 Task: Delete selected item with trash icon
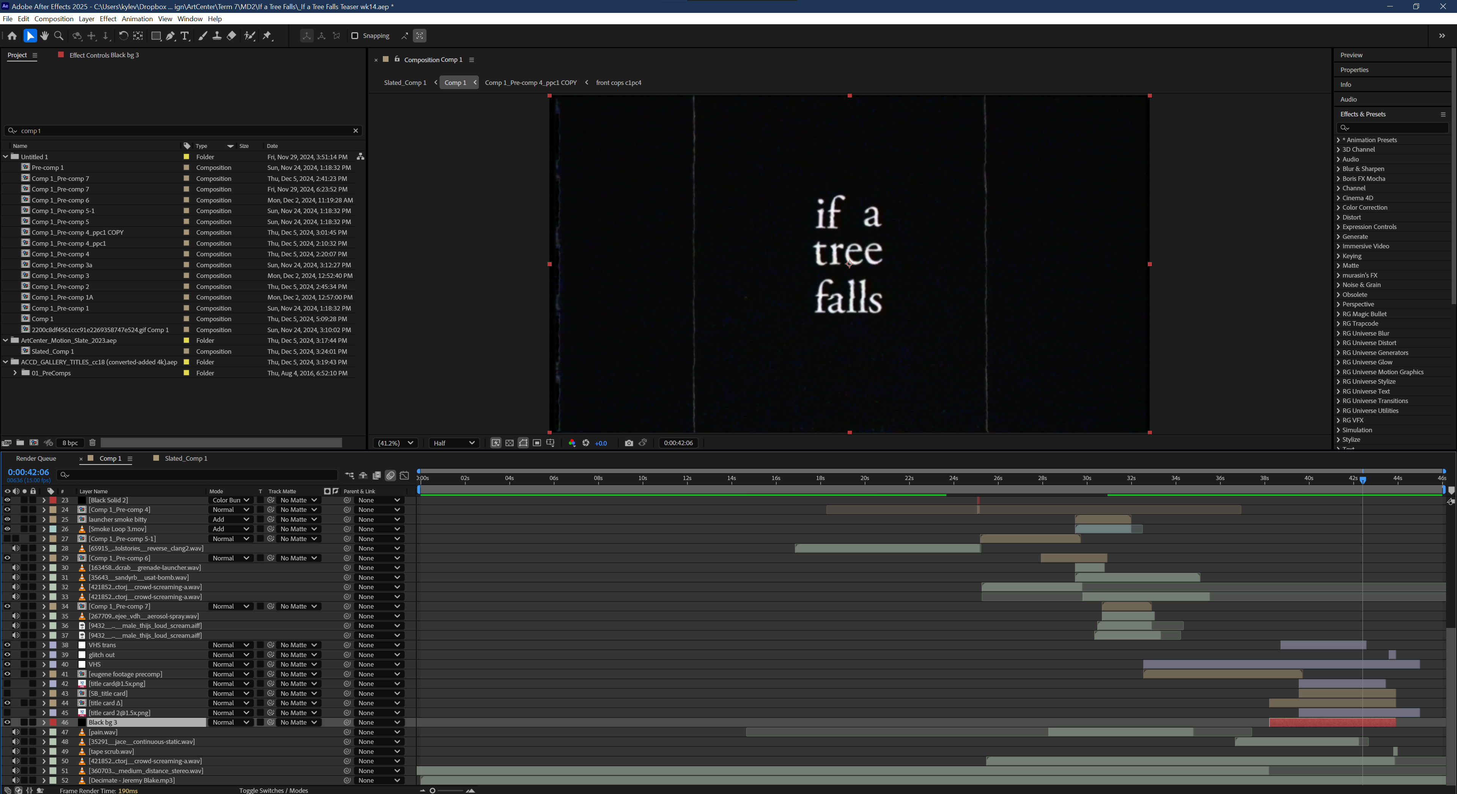point(93,443)
